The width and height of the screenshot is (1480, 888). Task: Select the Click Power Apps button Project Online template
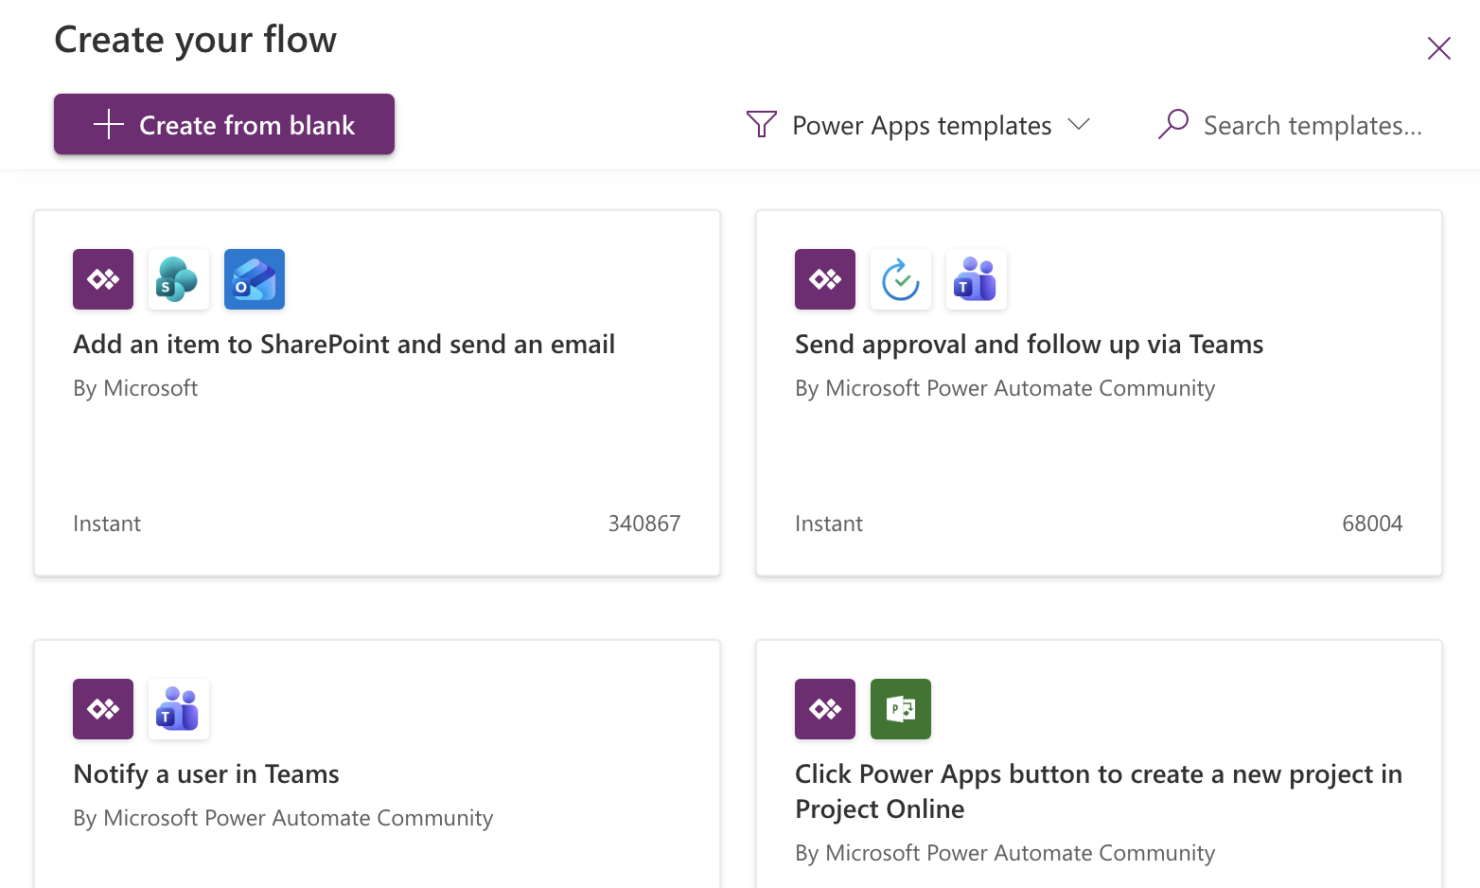(1098, 790)
